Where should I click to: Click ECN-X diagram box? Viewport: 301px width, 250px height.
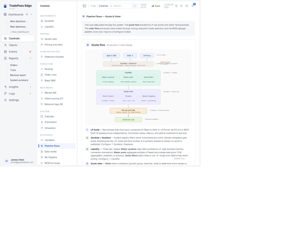coord(130,56)
